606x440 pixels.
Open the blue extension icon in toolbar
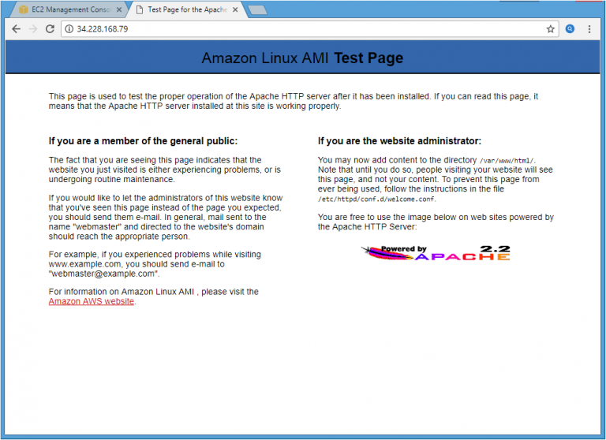point(570,29)
